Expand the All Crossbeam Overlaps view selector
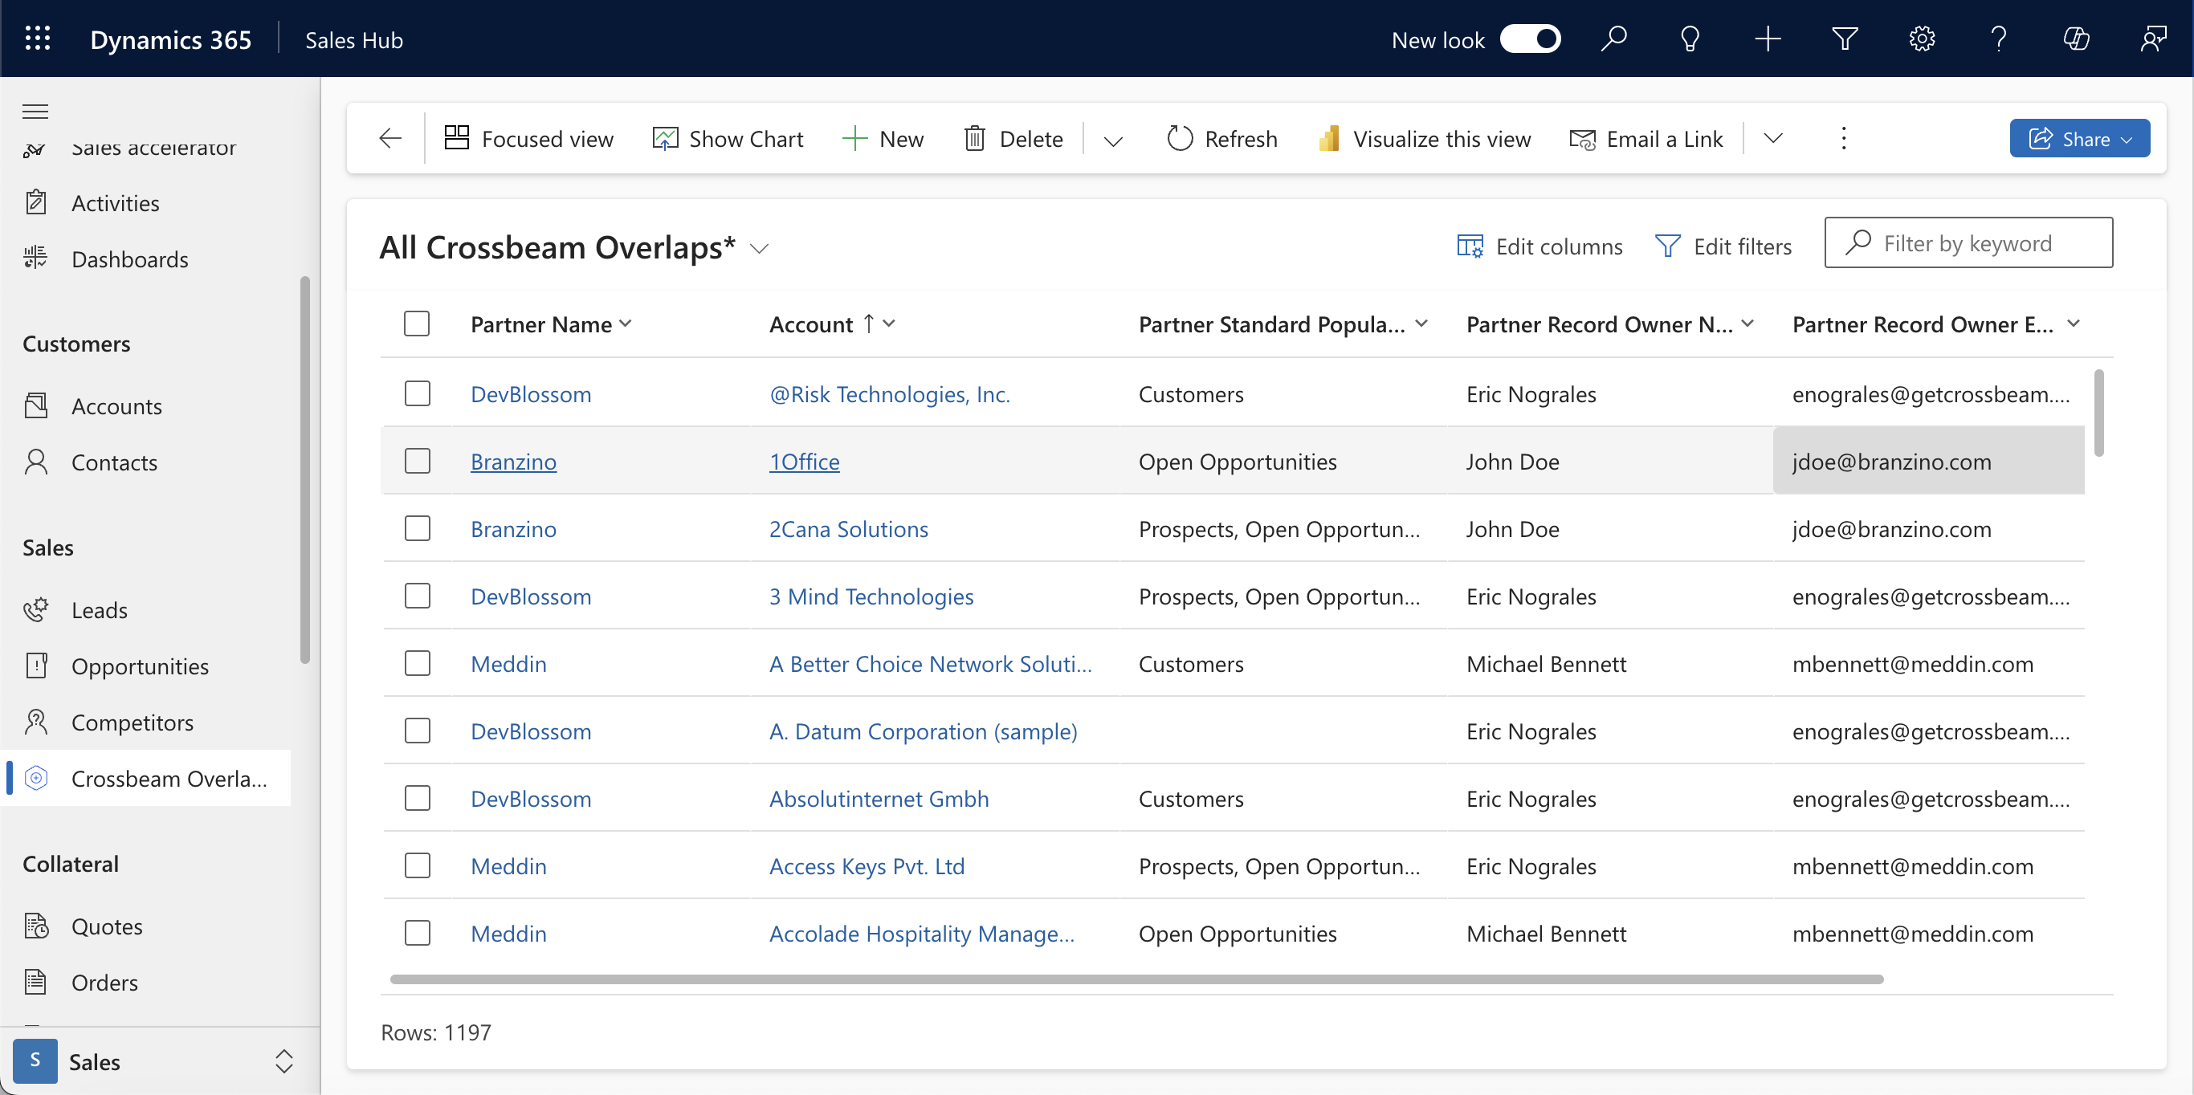 tap(759, 248)
